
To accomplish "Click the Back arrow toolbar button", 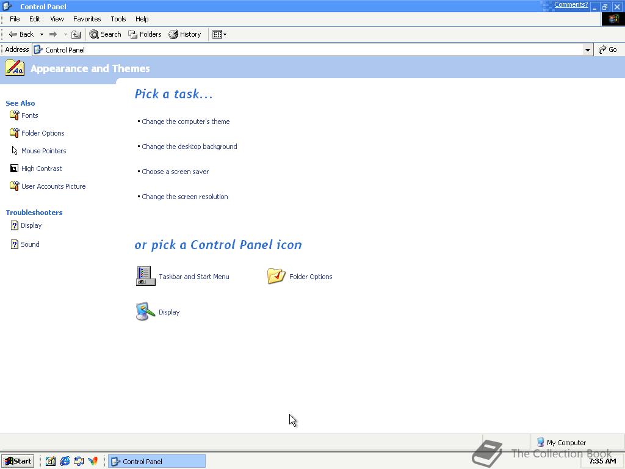I will tap(21, 34).
